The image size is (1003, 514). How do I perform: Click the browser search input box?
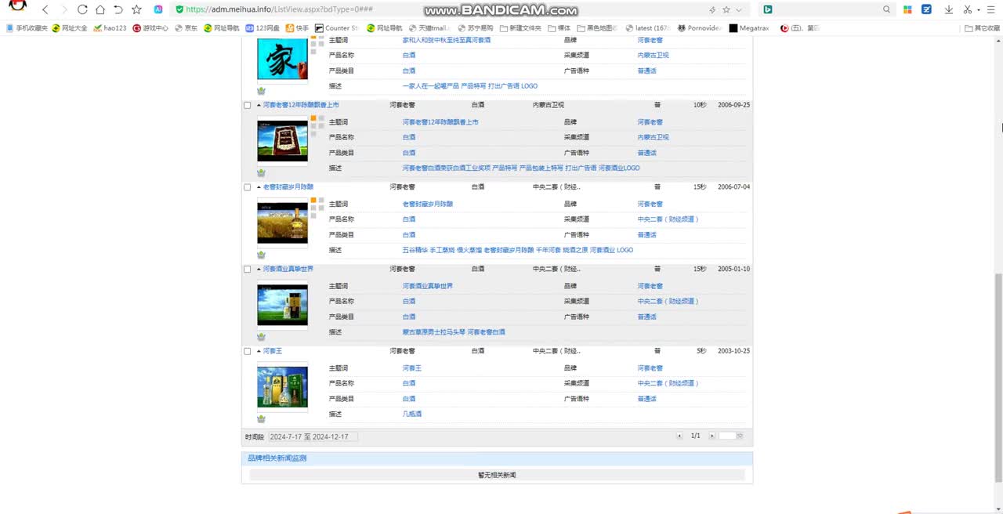(x=827, y=9)
